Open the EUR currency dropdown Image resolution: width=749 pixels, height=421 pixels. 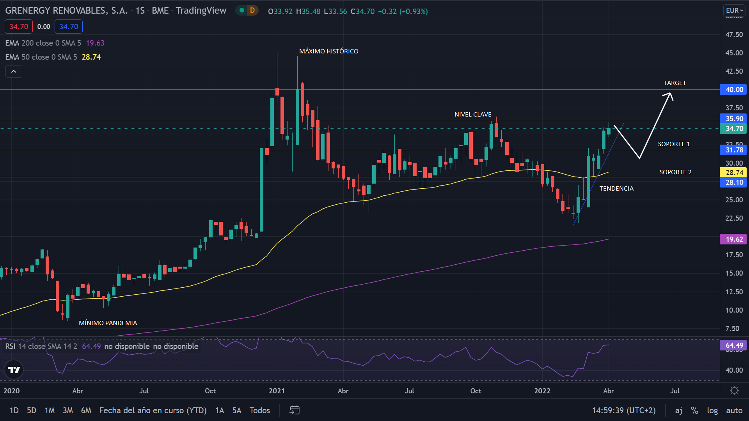click(734, 11)
